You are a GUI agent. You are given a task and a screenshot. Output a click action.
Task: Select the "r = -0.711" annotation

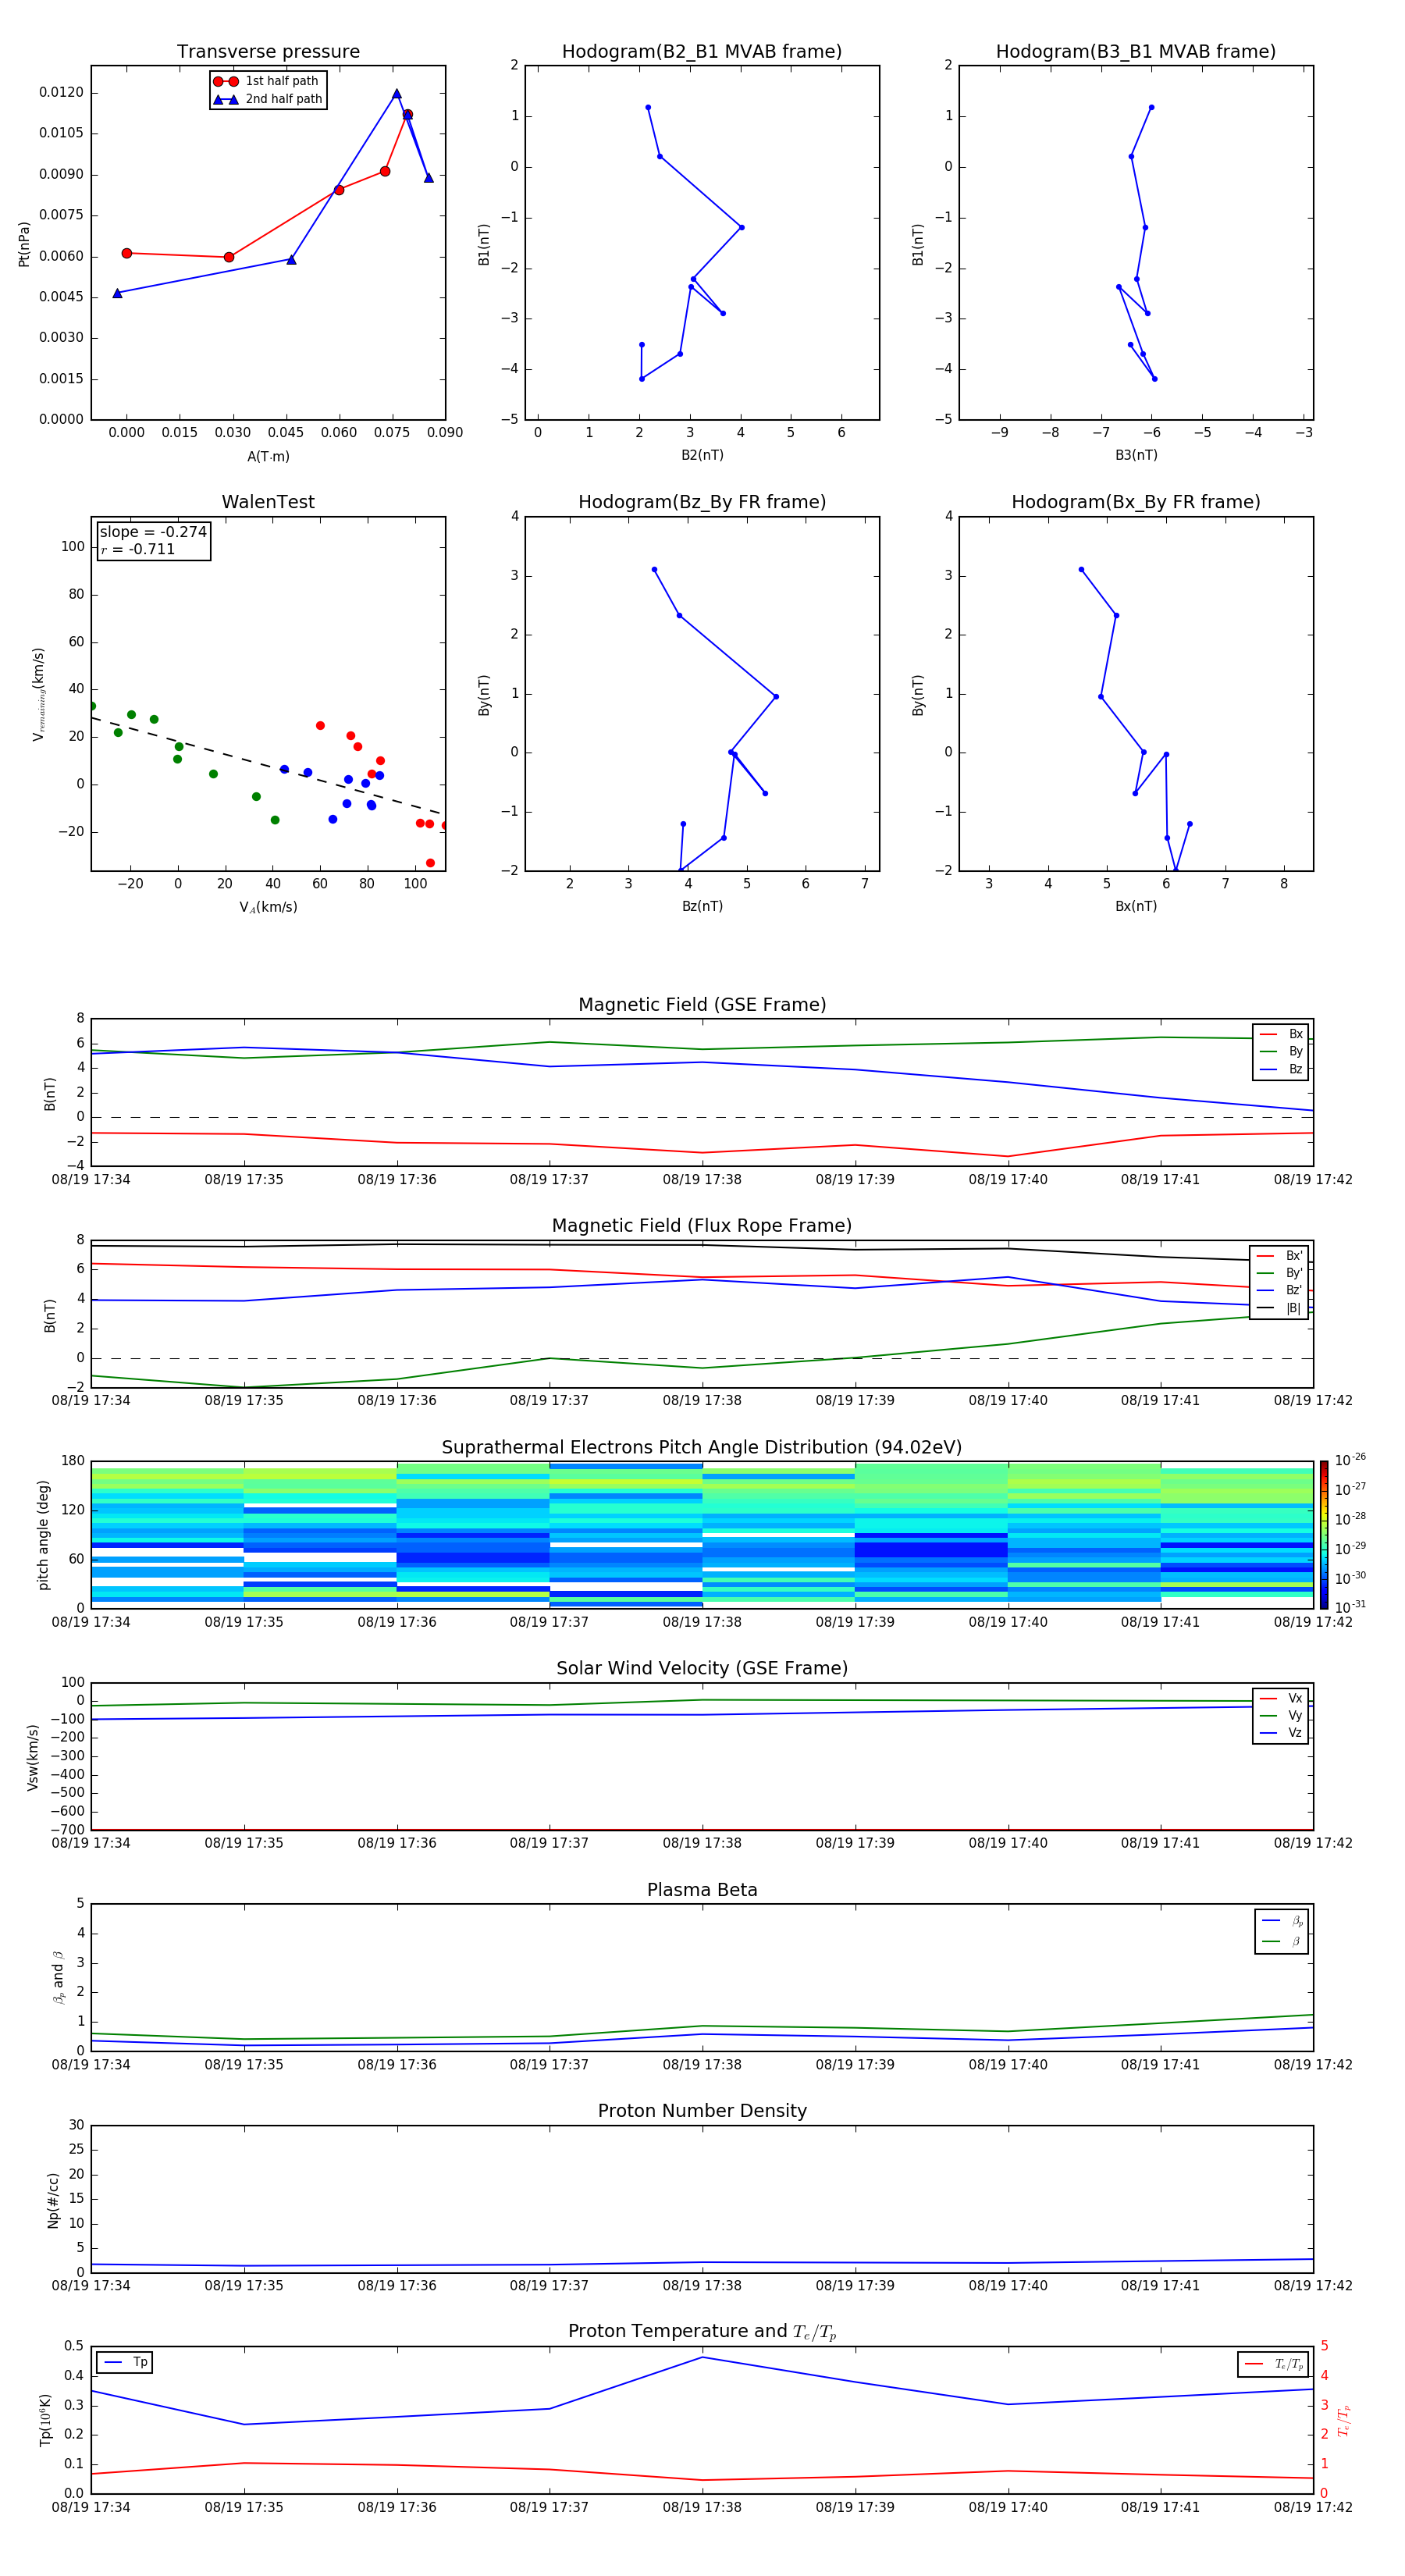coord(138,549)
